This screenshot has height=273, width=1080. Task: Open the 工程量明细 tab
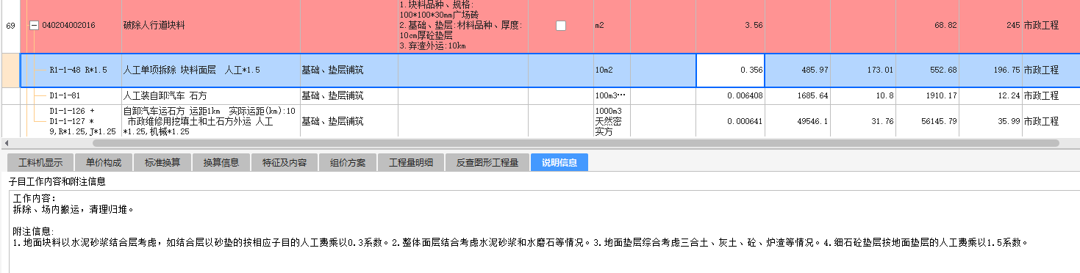pyautogui.click(x=410, y=162)
